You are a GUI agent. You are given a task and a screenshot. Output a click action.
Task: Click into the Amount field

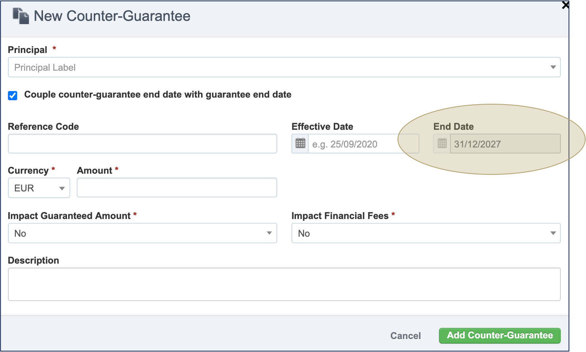click(177, 187)
